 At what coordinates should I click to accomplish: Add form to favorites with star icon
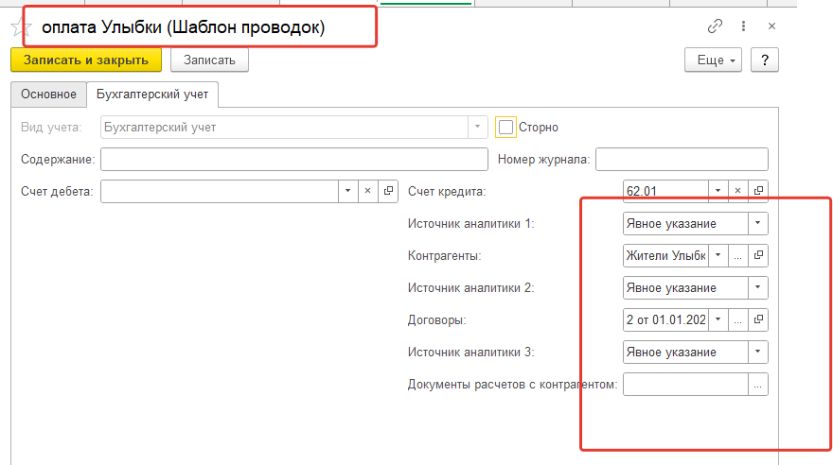click(x=20, y=26)
